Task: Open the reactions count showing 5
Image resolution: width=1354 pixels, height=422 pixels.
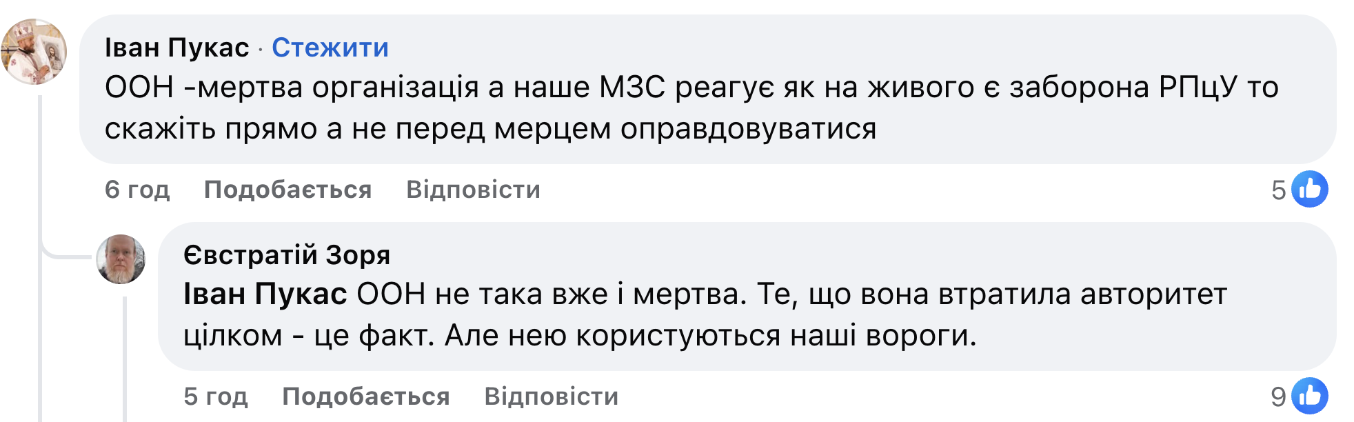Action: [1278, 190]
